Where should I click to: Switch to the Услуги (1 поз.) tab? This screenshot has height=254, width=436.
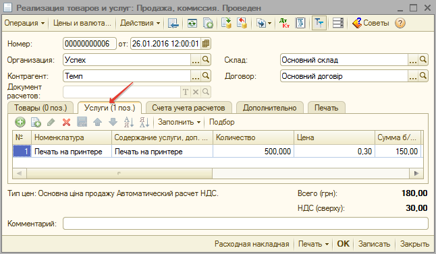109,108
